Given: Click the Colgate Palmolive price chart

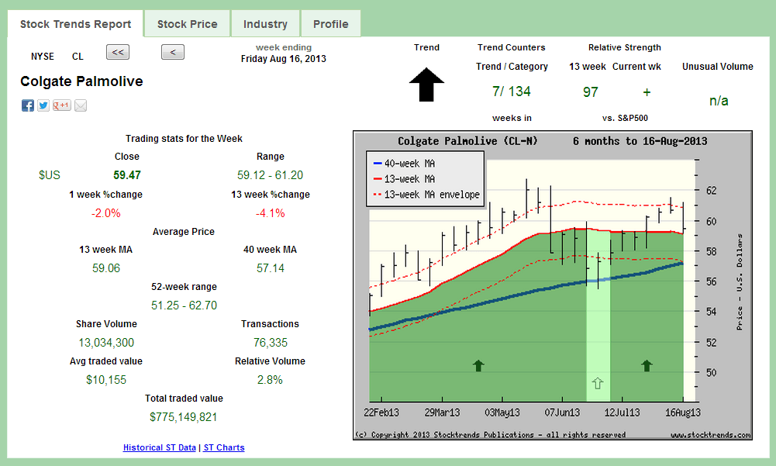Looking at the screenshot, I should coord(553,285).
